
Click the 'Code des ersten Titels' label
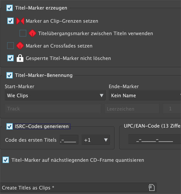tap(31, 140)
